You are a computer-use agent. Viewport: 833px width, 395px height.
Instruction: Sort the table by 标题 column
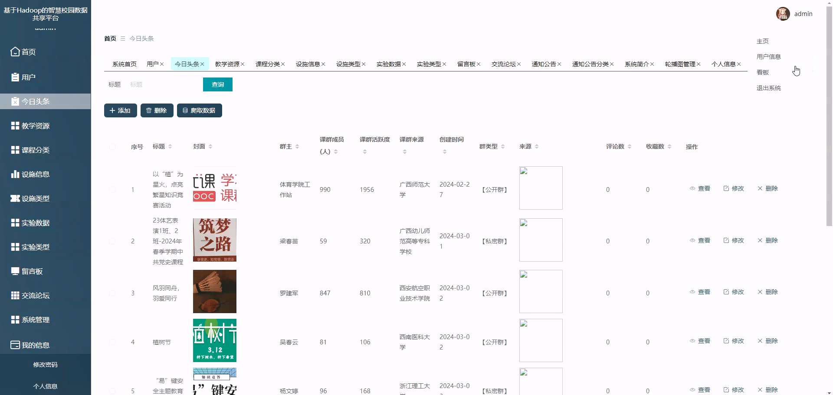(170, 146)
